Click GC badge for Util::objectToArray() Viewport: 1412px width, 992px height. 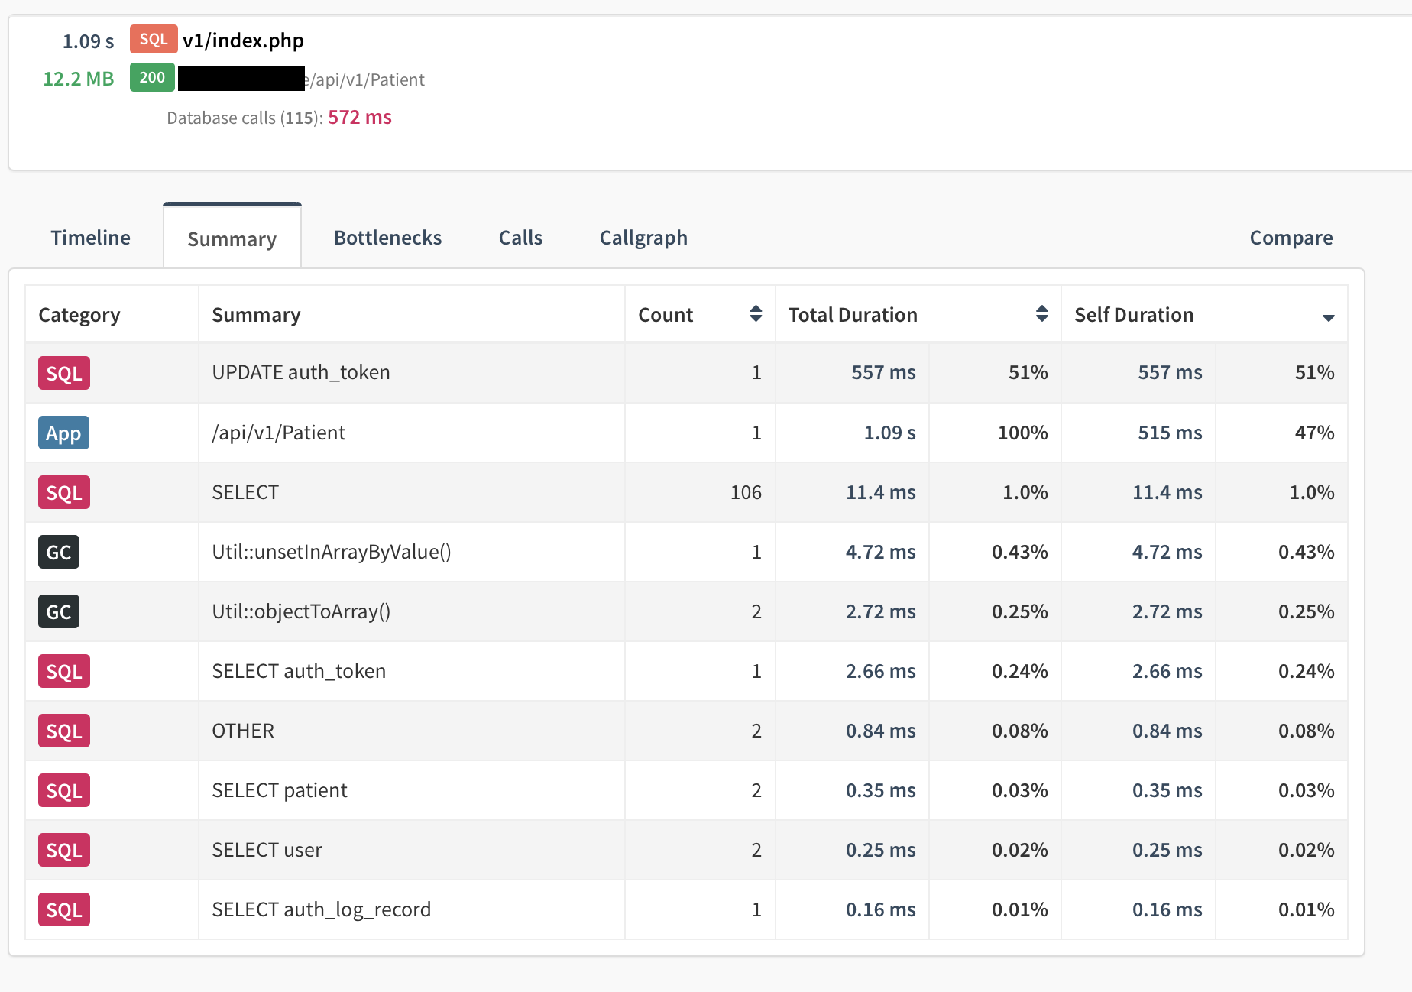(x=59, y=611)
